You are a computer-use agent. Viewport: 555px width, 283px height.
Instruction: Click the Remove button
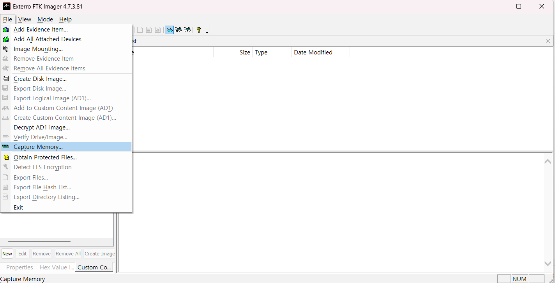click(42, 254)
